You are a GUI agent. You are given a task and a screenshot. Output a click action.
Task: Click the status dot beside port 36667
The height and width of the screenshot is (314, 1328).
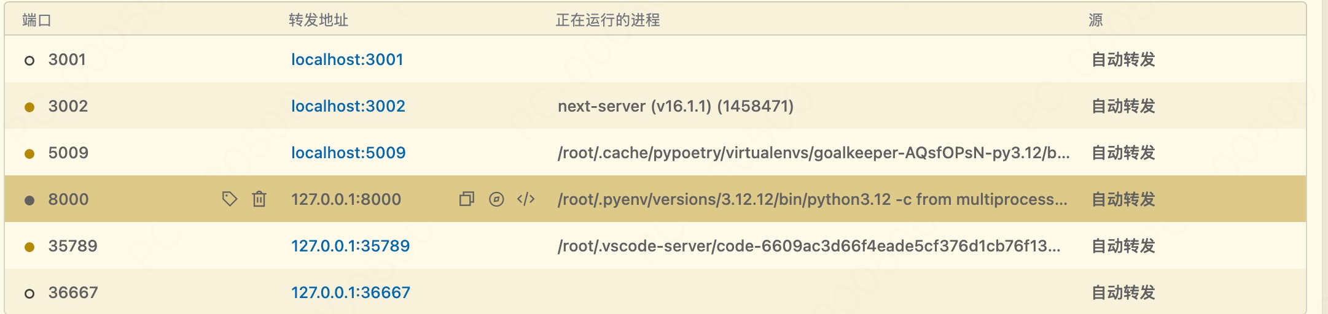click(x=29, y=293)
